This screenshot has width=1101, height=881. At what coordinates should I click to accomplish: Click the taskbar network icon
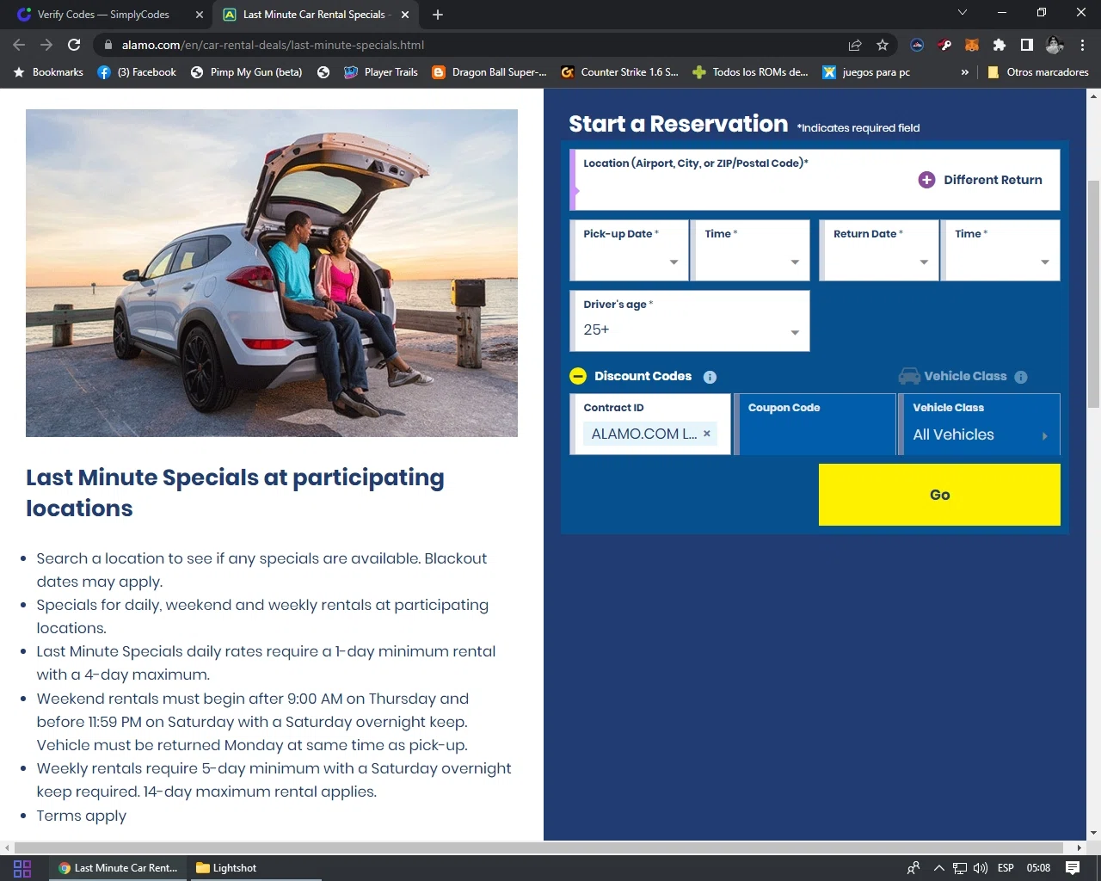[x=959, y=868]
